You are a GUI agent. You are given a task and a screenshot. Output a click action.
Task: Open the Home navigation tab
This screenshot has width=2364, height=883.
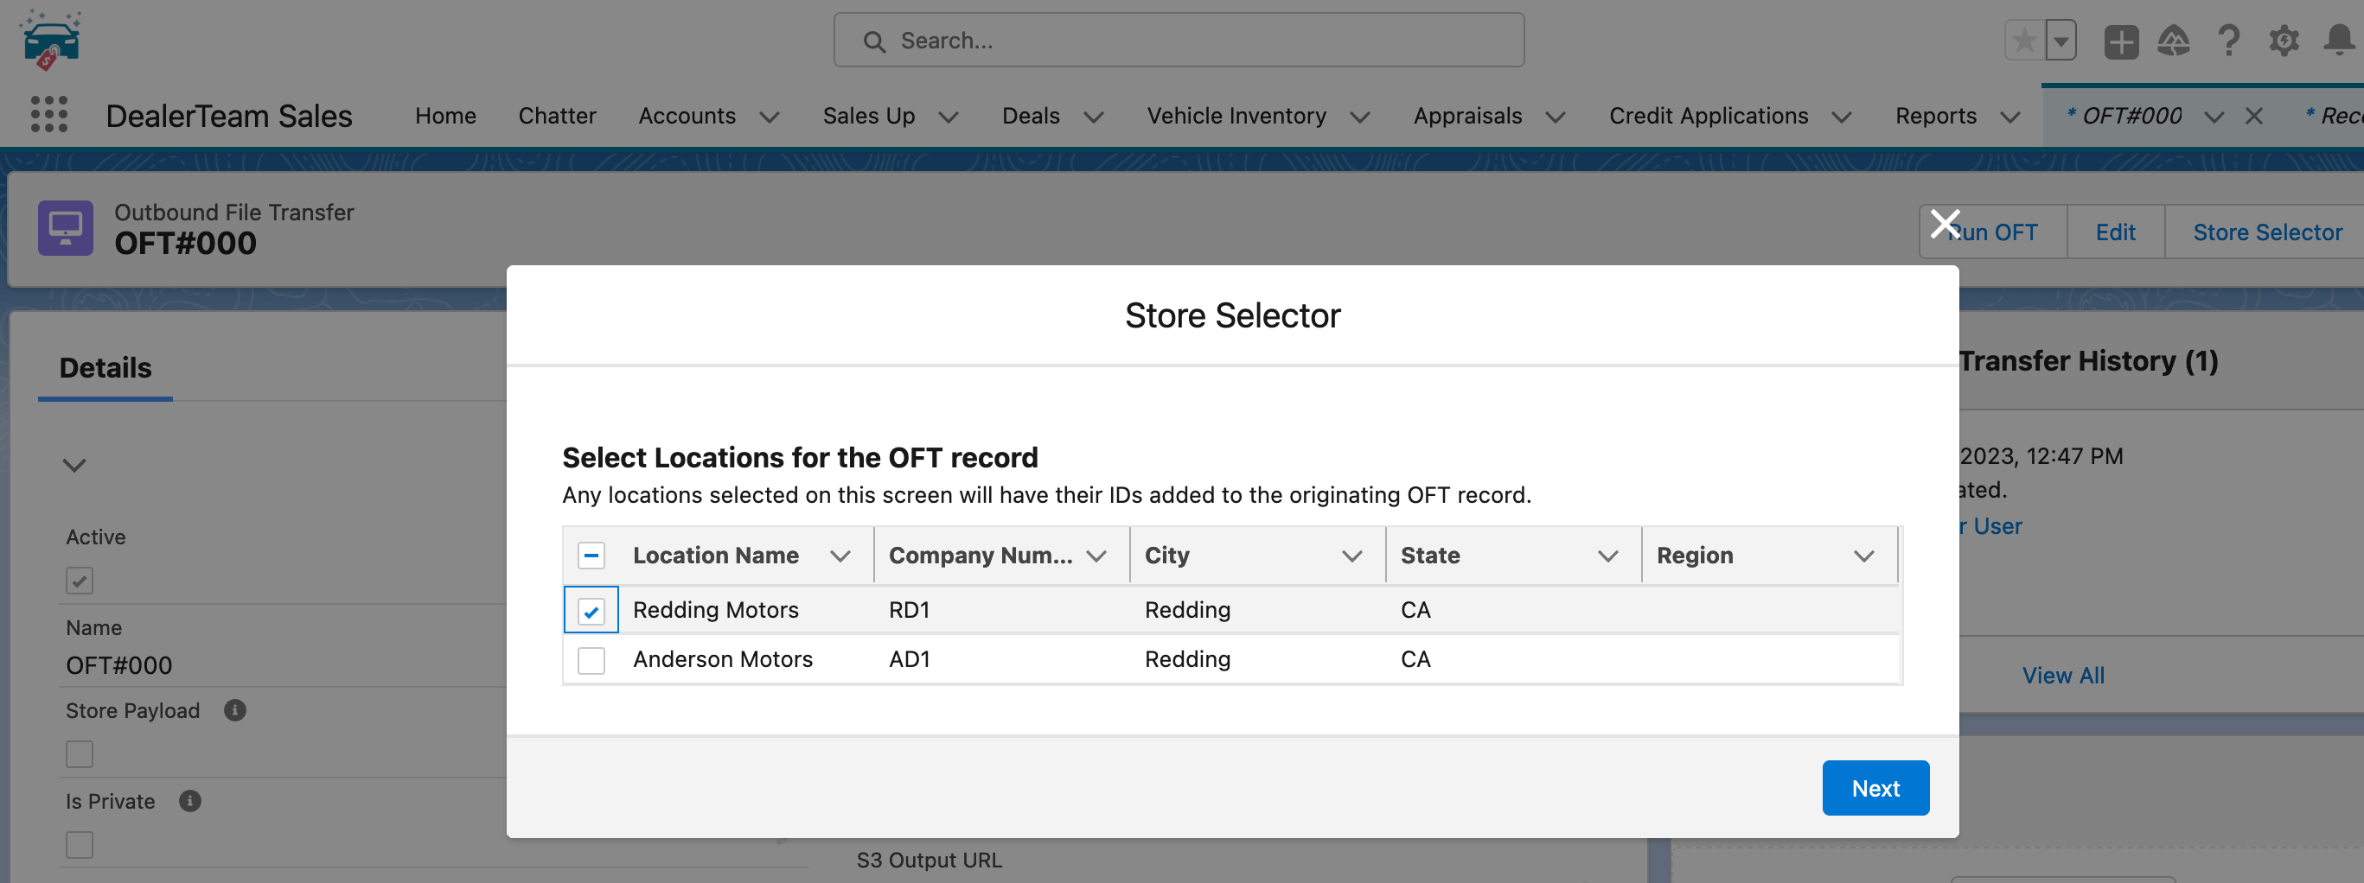click(445, 116)
